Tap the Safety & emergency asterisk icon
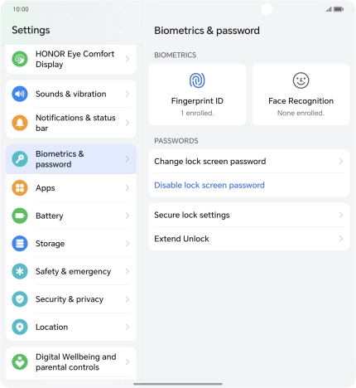356x388 pixels. [x=20, y=271]
